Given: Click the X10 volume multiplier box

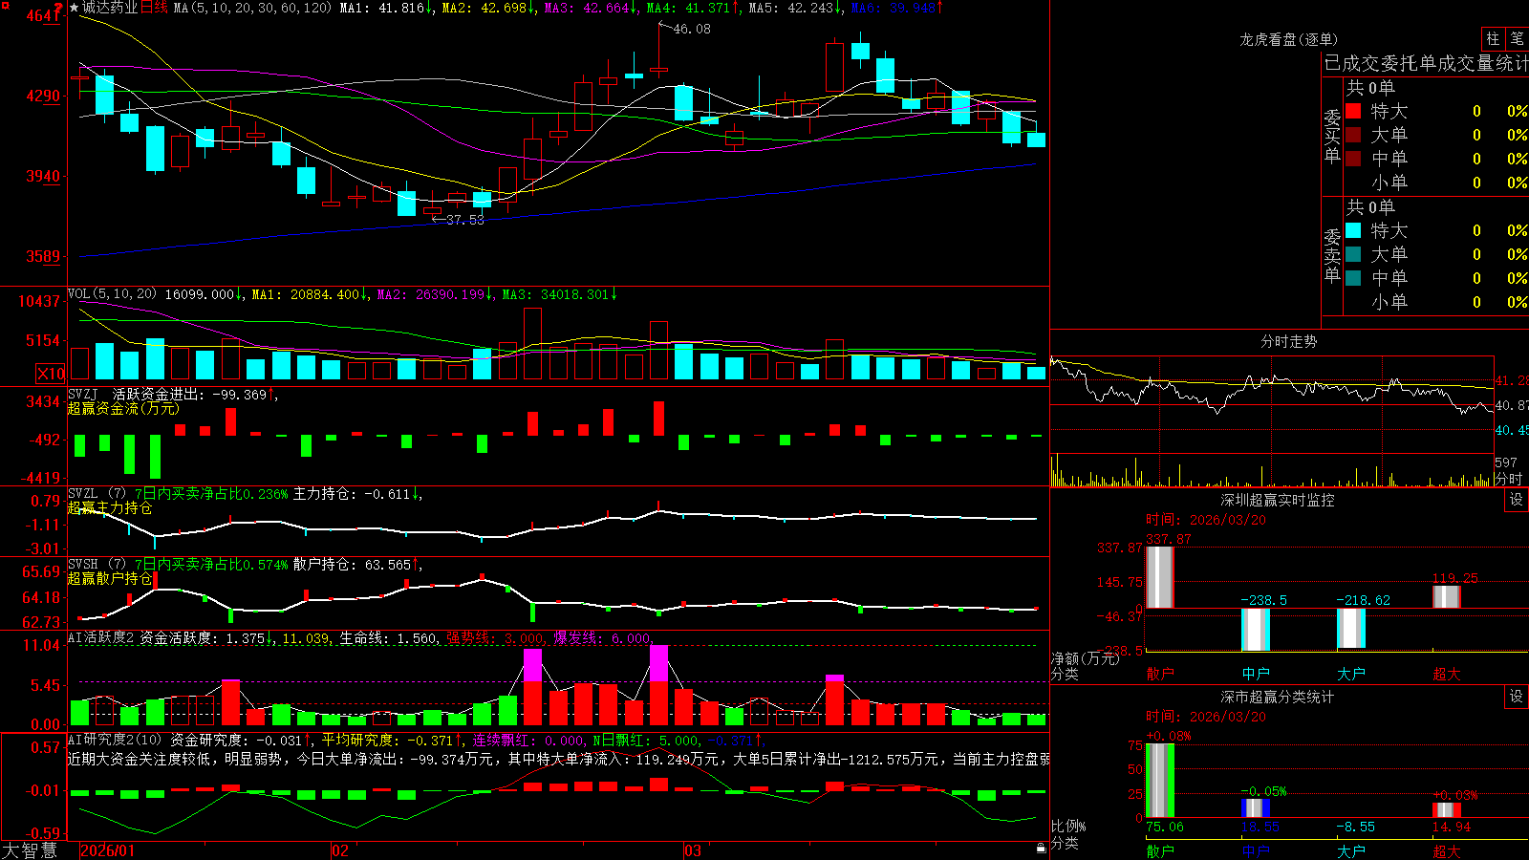Looking at the screenshot, I should coord(51,374).
